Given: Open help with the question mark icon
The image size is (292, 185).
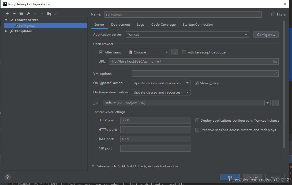Looking at the screenshot, I should 8,177.
